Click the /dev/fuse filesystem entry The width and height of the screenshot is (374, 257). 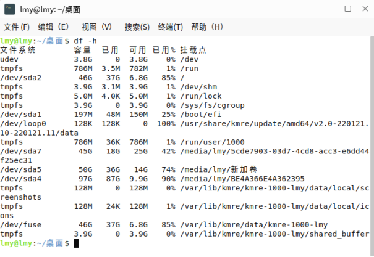click(x=21, y=225)
